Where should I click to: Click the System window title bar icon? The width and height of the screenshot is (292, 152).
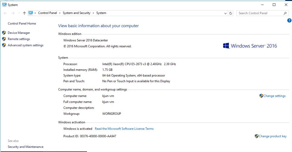click(4, 5)
